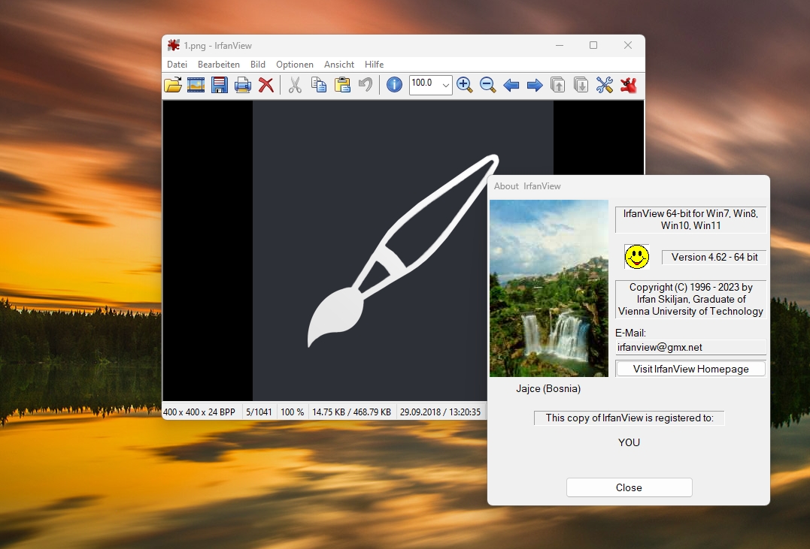
Task: Zoom in with the magnifier plus icon
Action: click(x=464, y=85)
